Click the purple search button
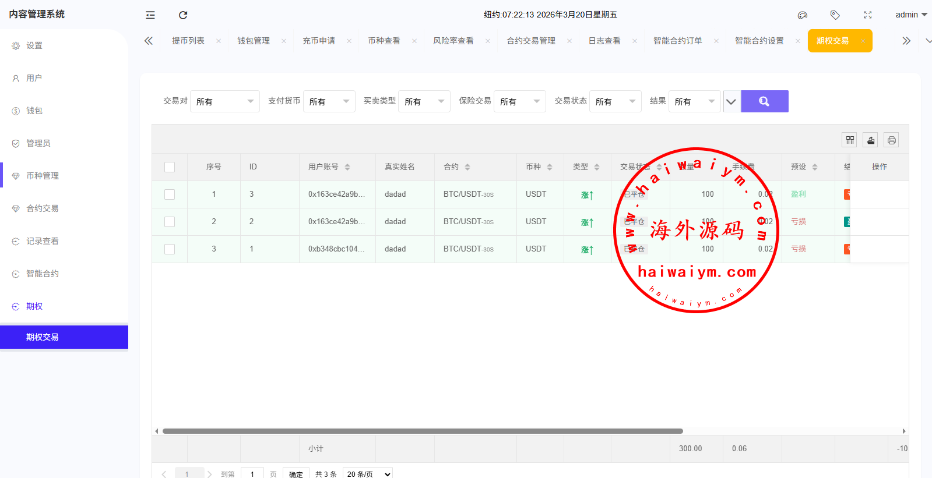 pyautogui.click(x=764, y=101)
